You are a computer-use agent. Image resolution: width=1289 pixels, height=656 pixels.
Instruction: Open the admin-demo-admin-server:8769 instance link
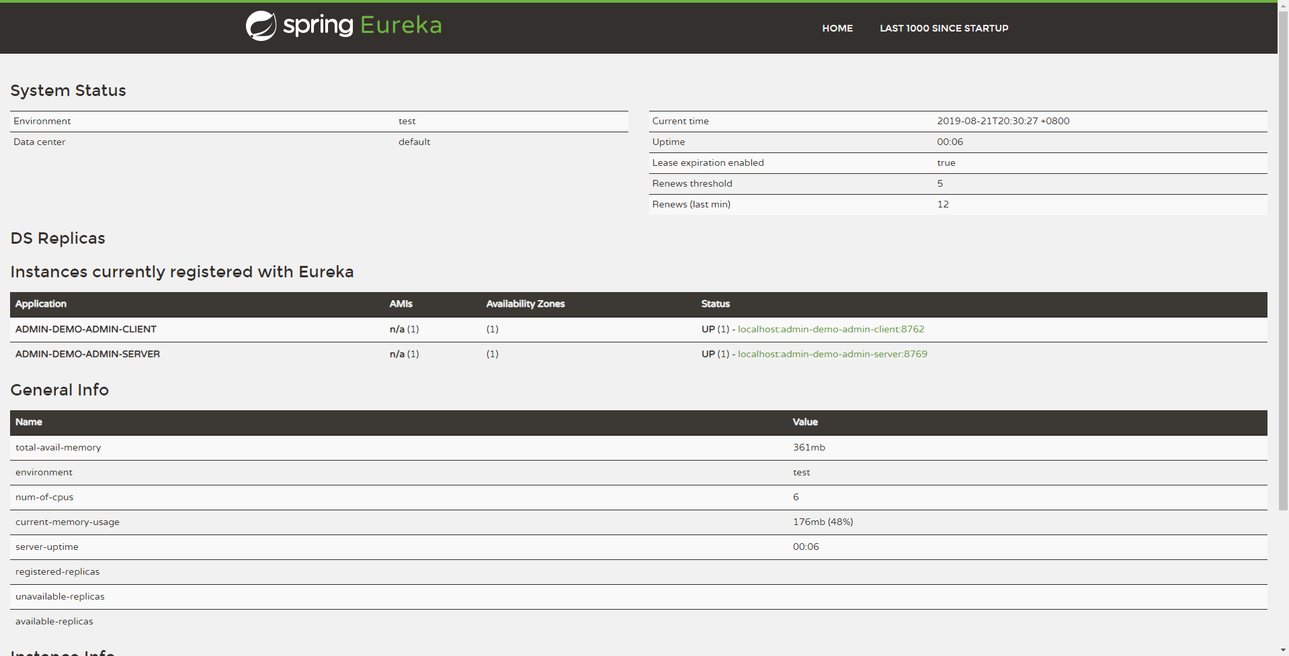(832, 354)
